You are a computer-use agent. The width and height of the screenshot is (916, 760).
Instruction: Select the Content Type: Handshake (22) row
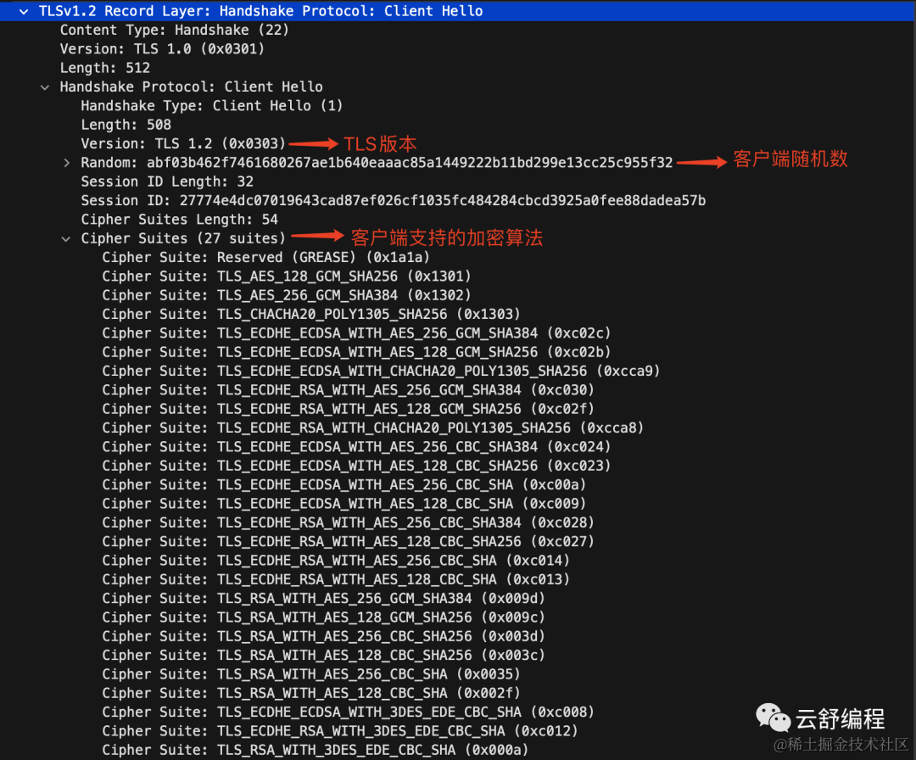pos(174,30)
